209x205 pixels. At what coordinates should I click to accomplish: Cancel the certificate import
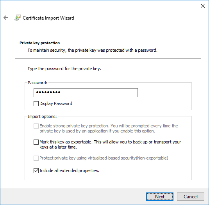pos(191,197)
